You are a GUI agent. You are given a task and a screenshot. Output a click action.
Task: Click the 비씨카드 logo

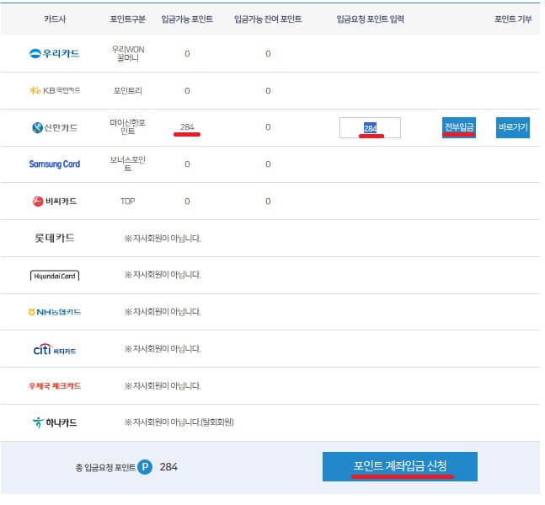point(55,201)
